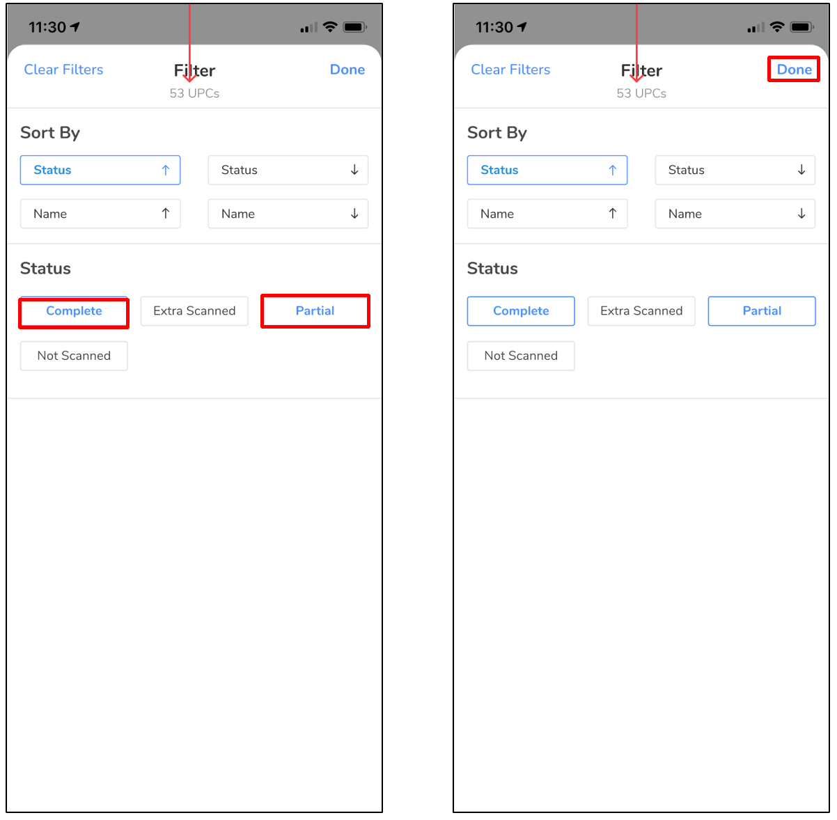Tap the up arrow on right-panel Status sort
The image size is (837, 820).
[x=613, y=170]
